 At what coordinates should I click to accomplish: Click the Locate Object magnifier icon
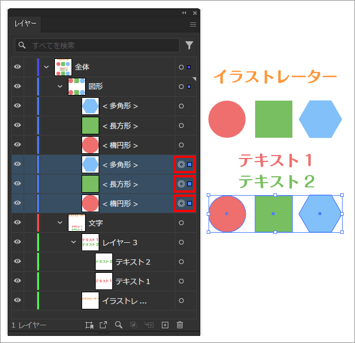119,325
